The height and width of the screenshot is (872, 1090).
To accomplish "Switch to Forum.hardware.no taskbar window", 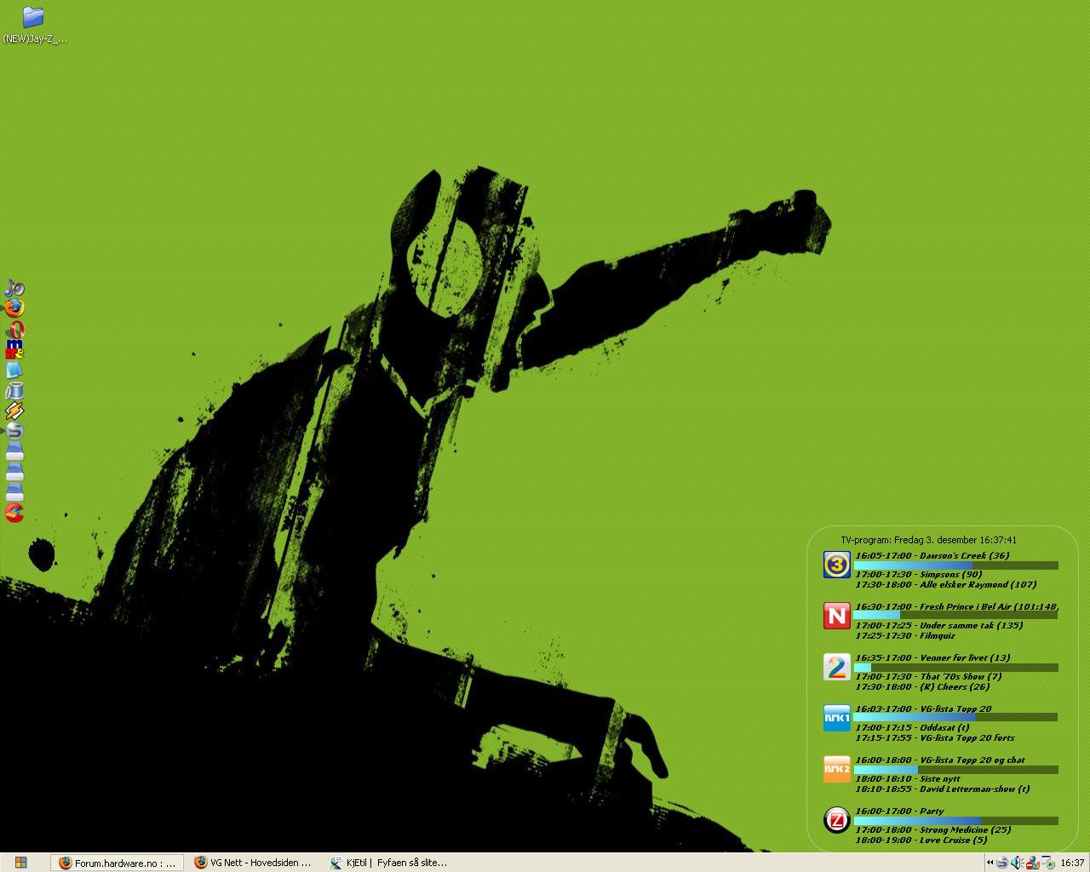I will (x=118, y=863).
